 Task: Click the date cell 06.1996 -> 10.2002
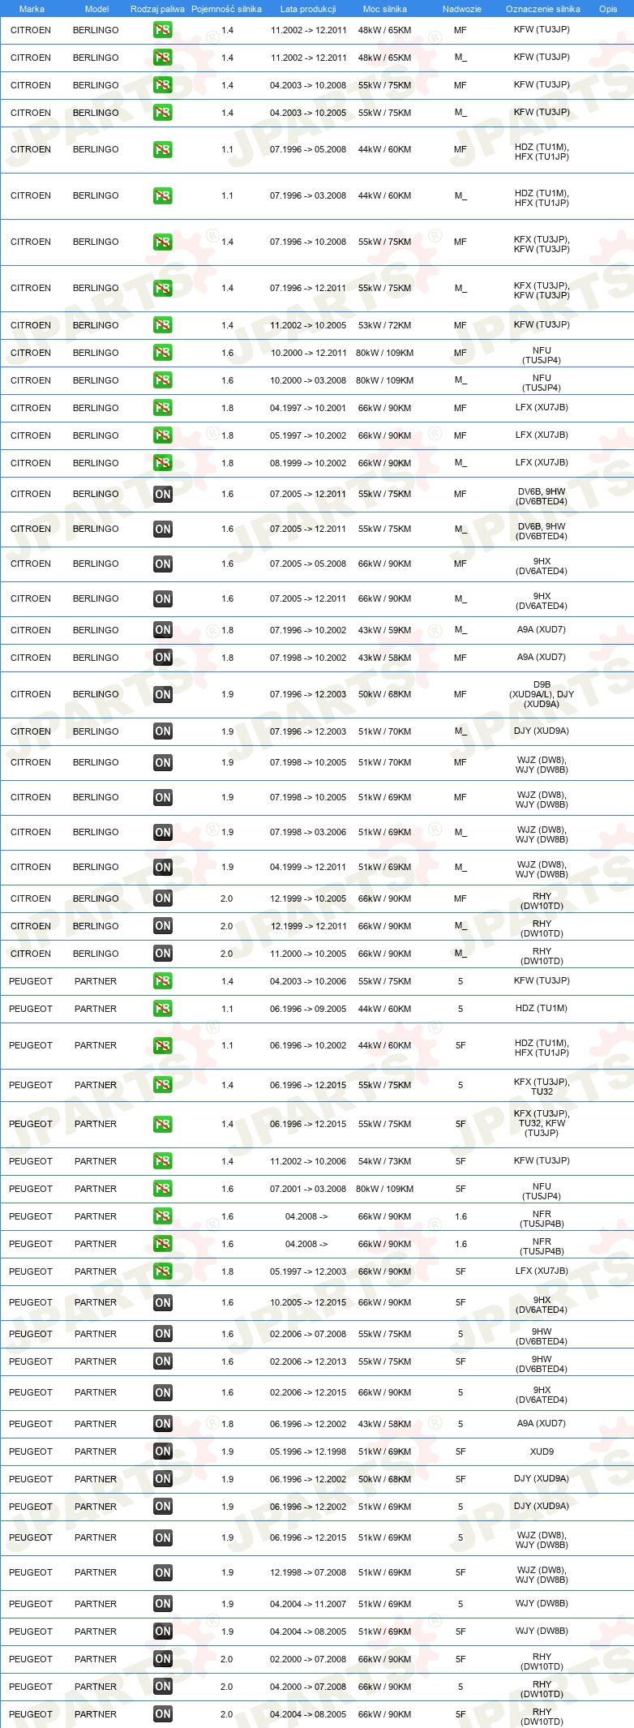pyautogui.click(x=308, y=1045)
